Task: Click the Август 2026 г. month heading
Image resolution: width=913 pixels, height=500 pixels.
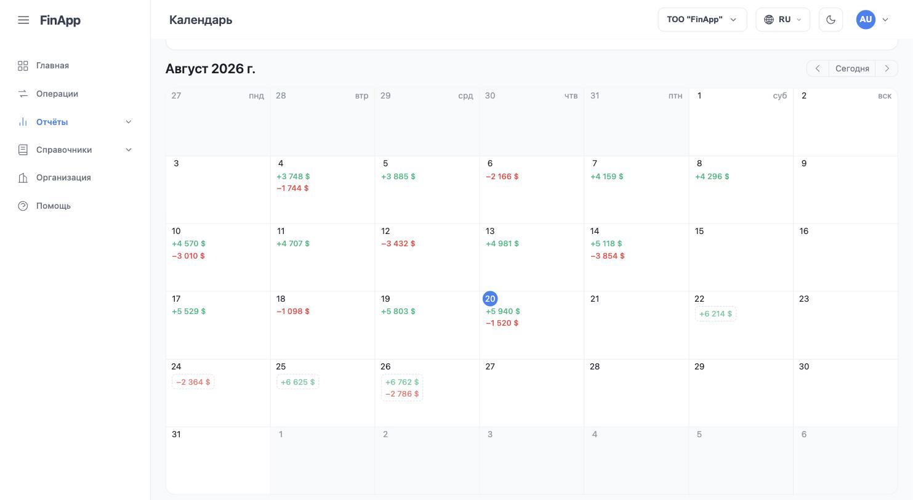Action: (211, 68)
